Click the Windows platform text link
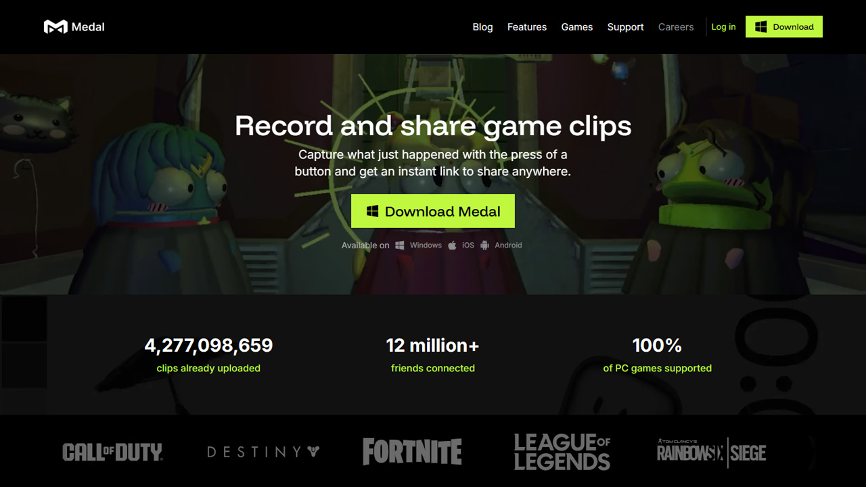Viewport: 866px width, 487px height. tap(426, 246)
